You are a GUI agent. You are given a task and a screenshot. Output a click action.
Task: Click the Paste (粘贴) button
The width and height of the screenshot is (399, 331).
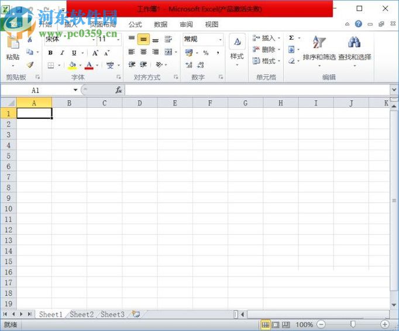tap(13, 50)
